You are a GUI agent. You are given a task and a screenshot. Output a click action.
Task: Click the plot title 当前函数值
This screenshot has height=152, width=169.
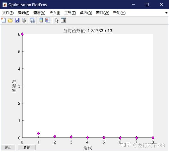tap(88, 31)
